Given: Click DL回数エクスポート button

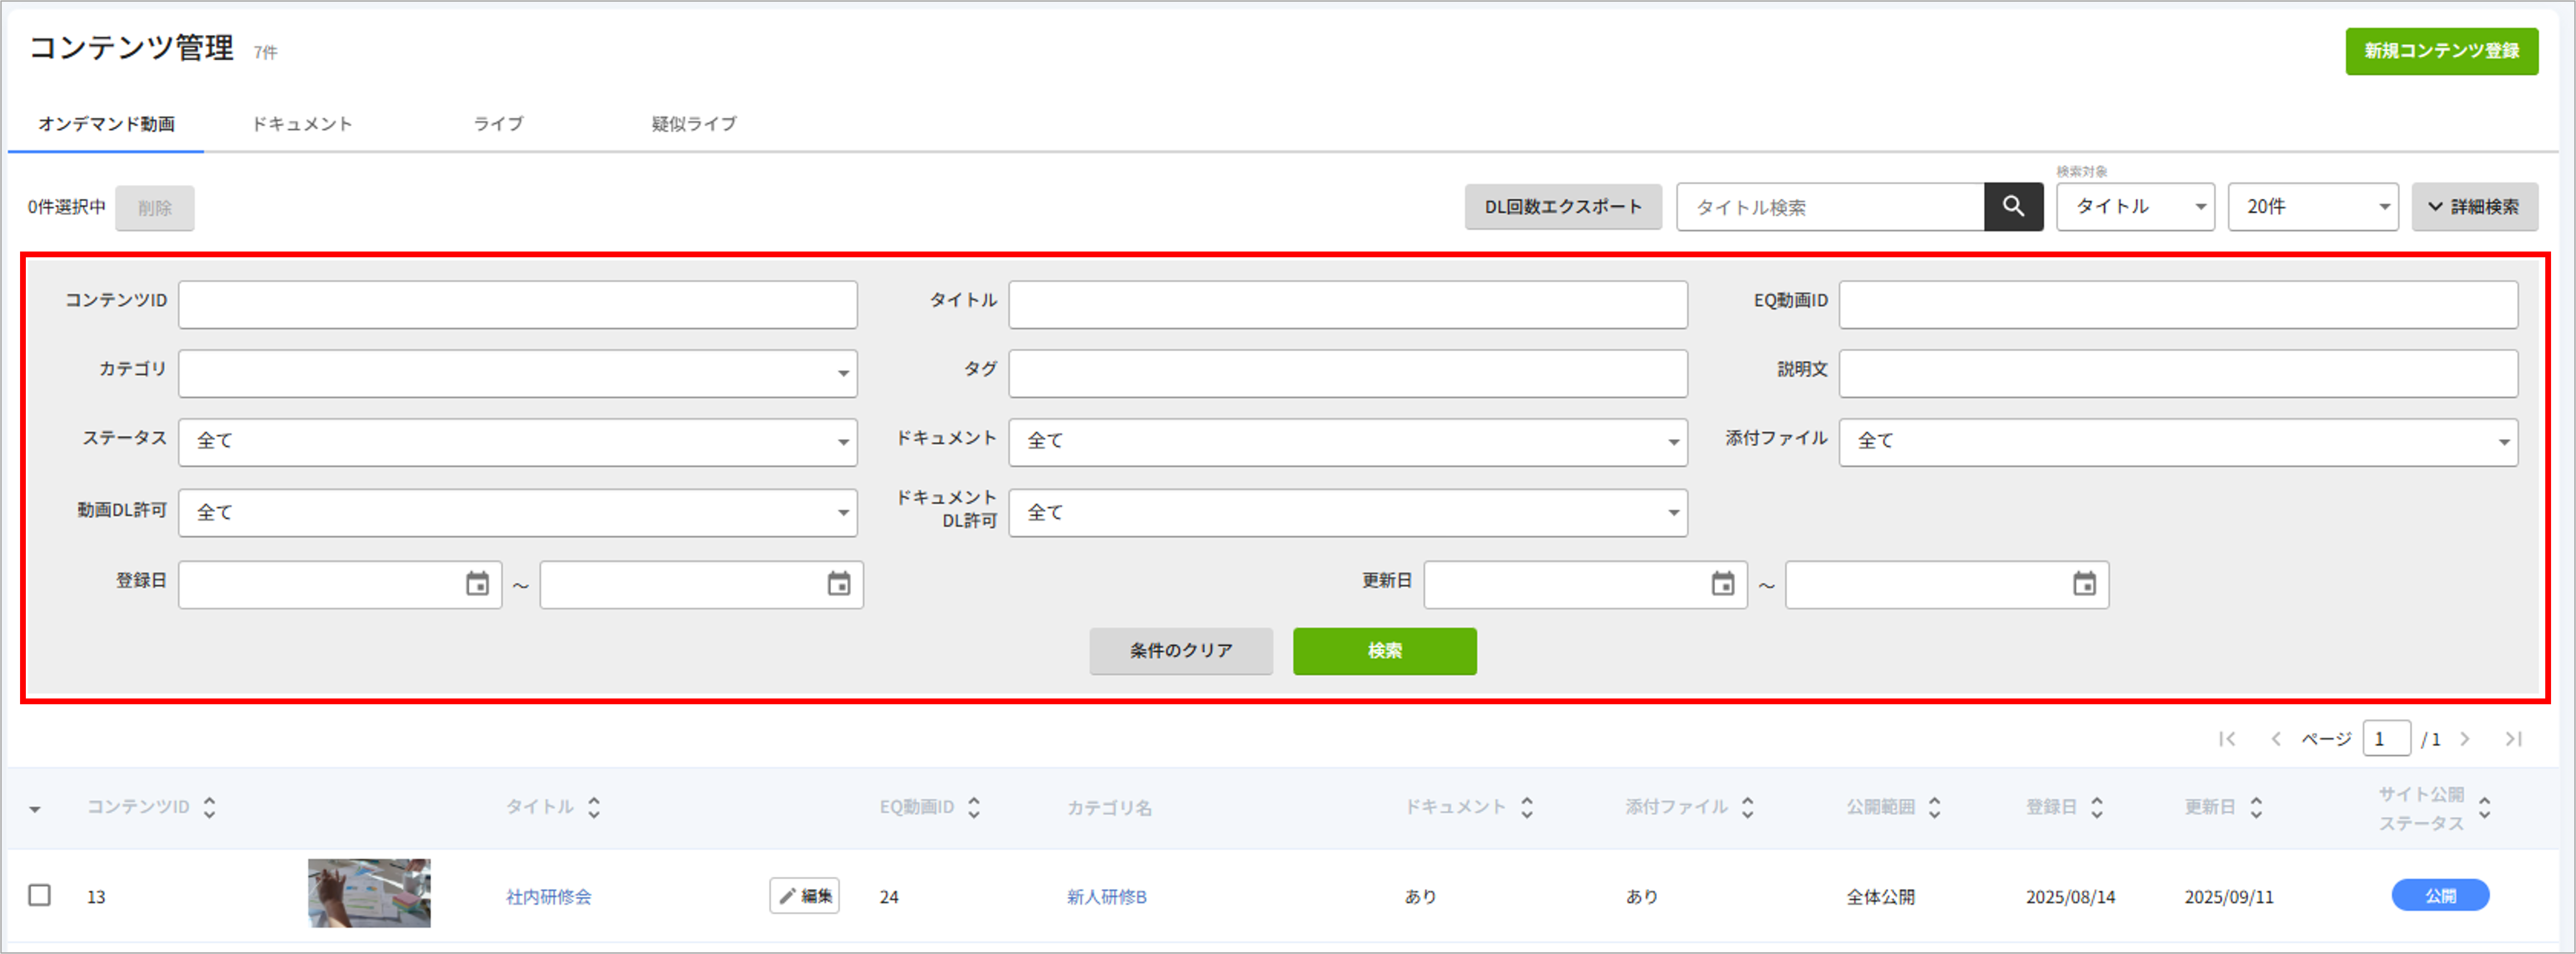Looking at the screenshot, I should 1563,207.
